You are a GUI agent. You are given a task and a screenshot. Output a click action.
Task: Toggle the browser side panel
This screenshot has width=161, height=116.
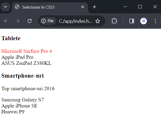coord(132,21)
